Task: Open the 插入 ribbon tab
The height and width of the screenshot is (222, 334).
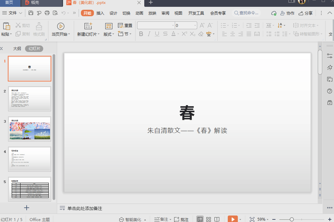Action: point(100,13)
